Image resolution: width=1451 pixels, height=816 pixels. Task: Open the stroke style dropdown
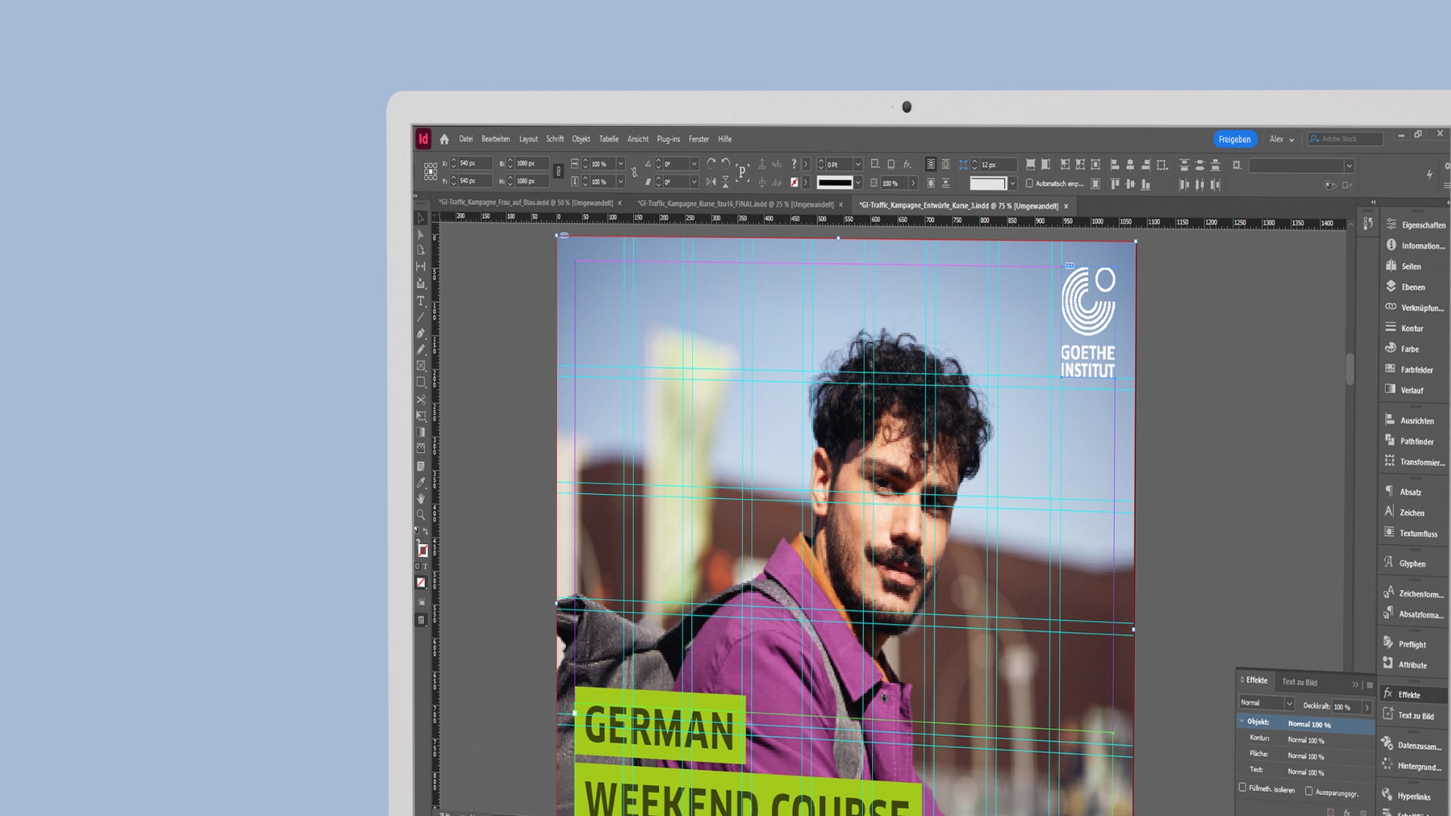pyautogui.click(x=858, y=183)
